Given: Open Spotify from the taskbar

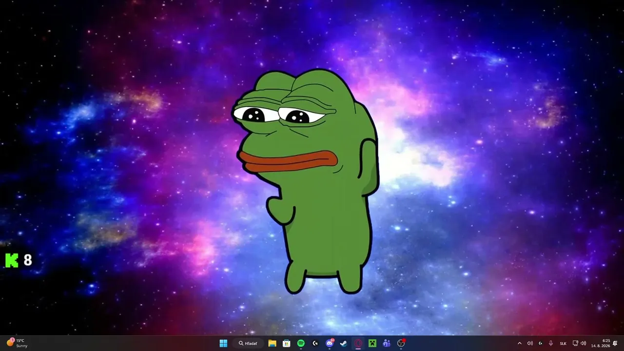Looking at the screenshot, I should click(x=301, y=343).
